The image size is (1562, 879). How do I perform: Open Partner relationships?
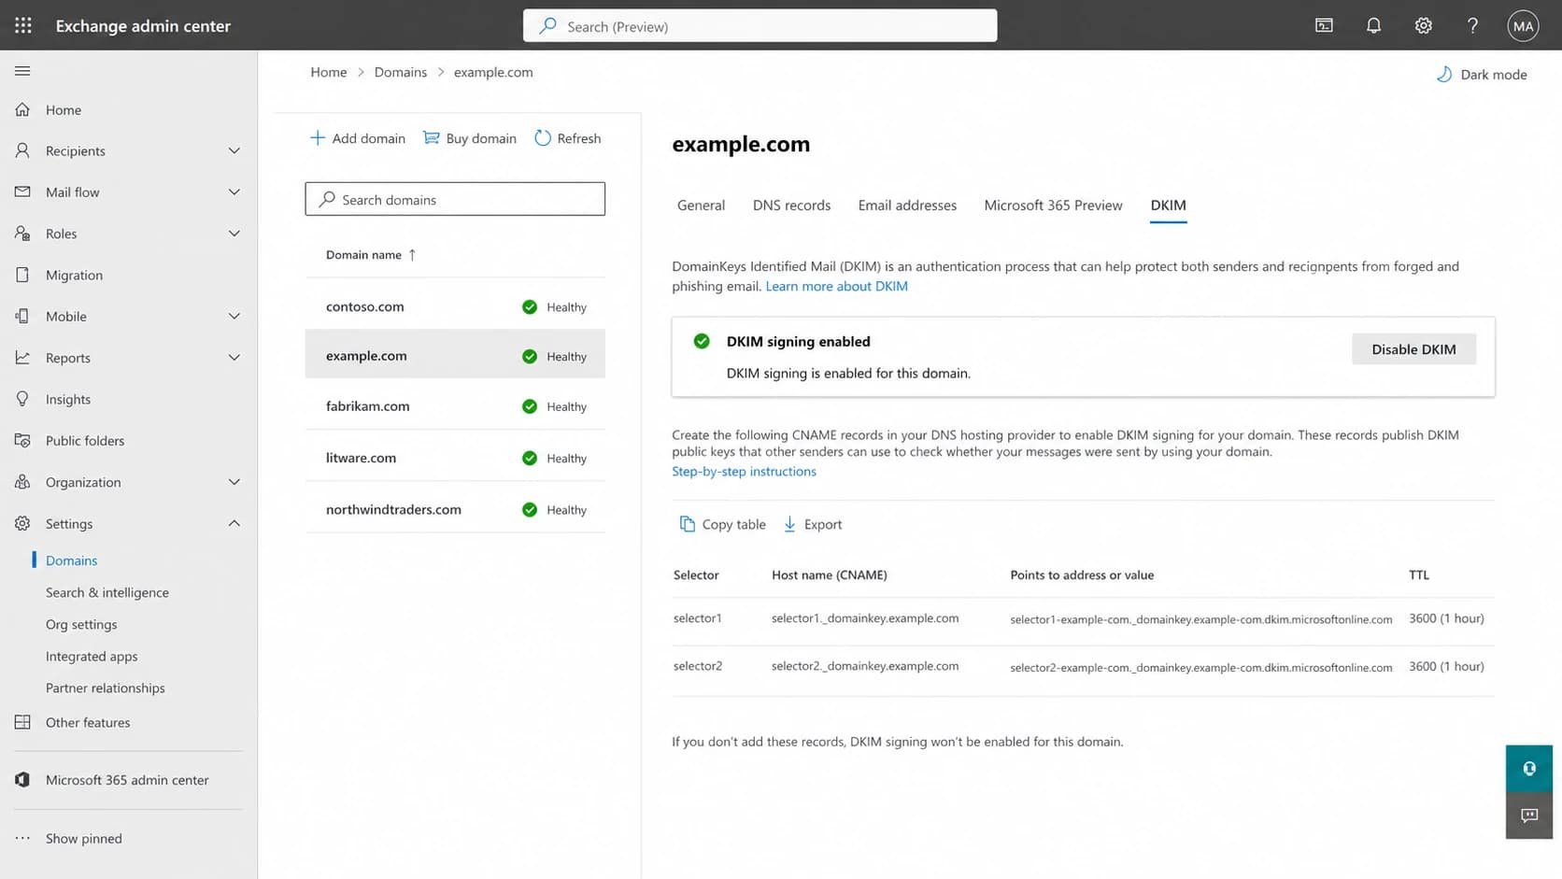106,688
